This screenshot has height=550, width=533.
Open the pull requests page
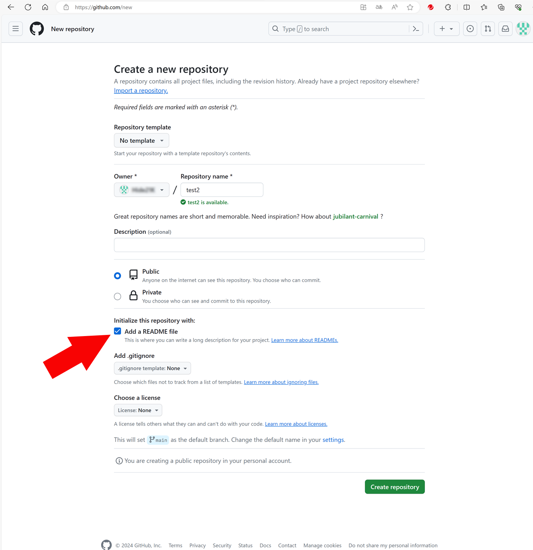point(487,28)
